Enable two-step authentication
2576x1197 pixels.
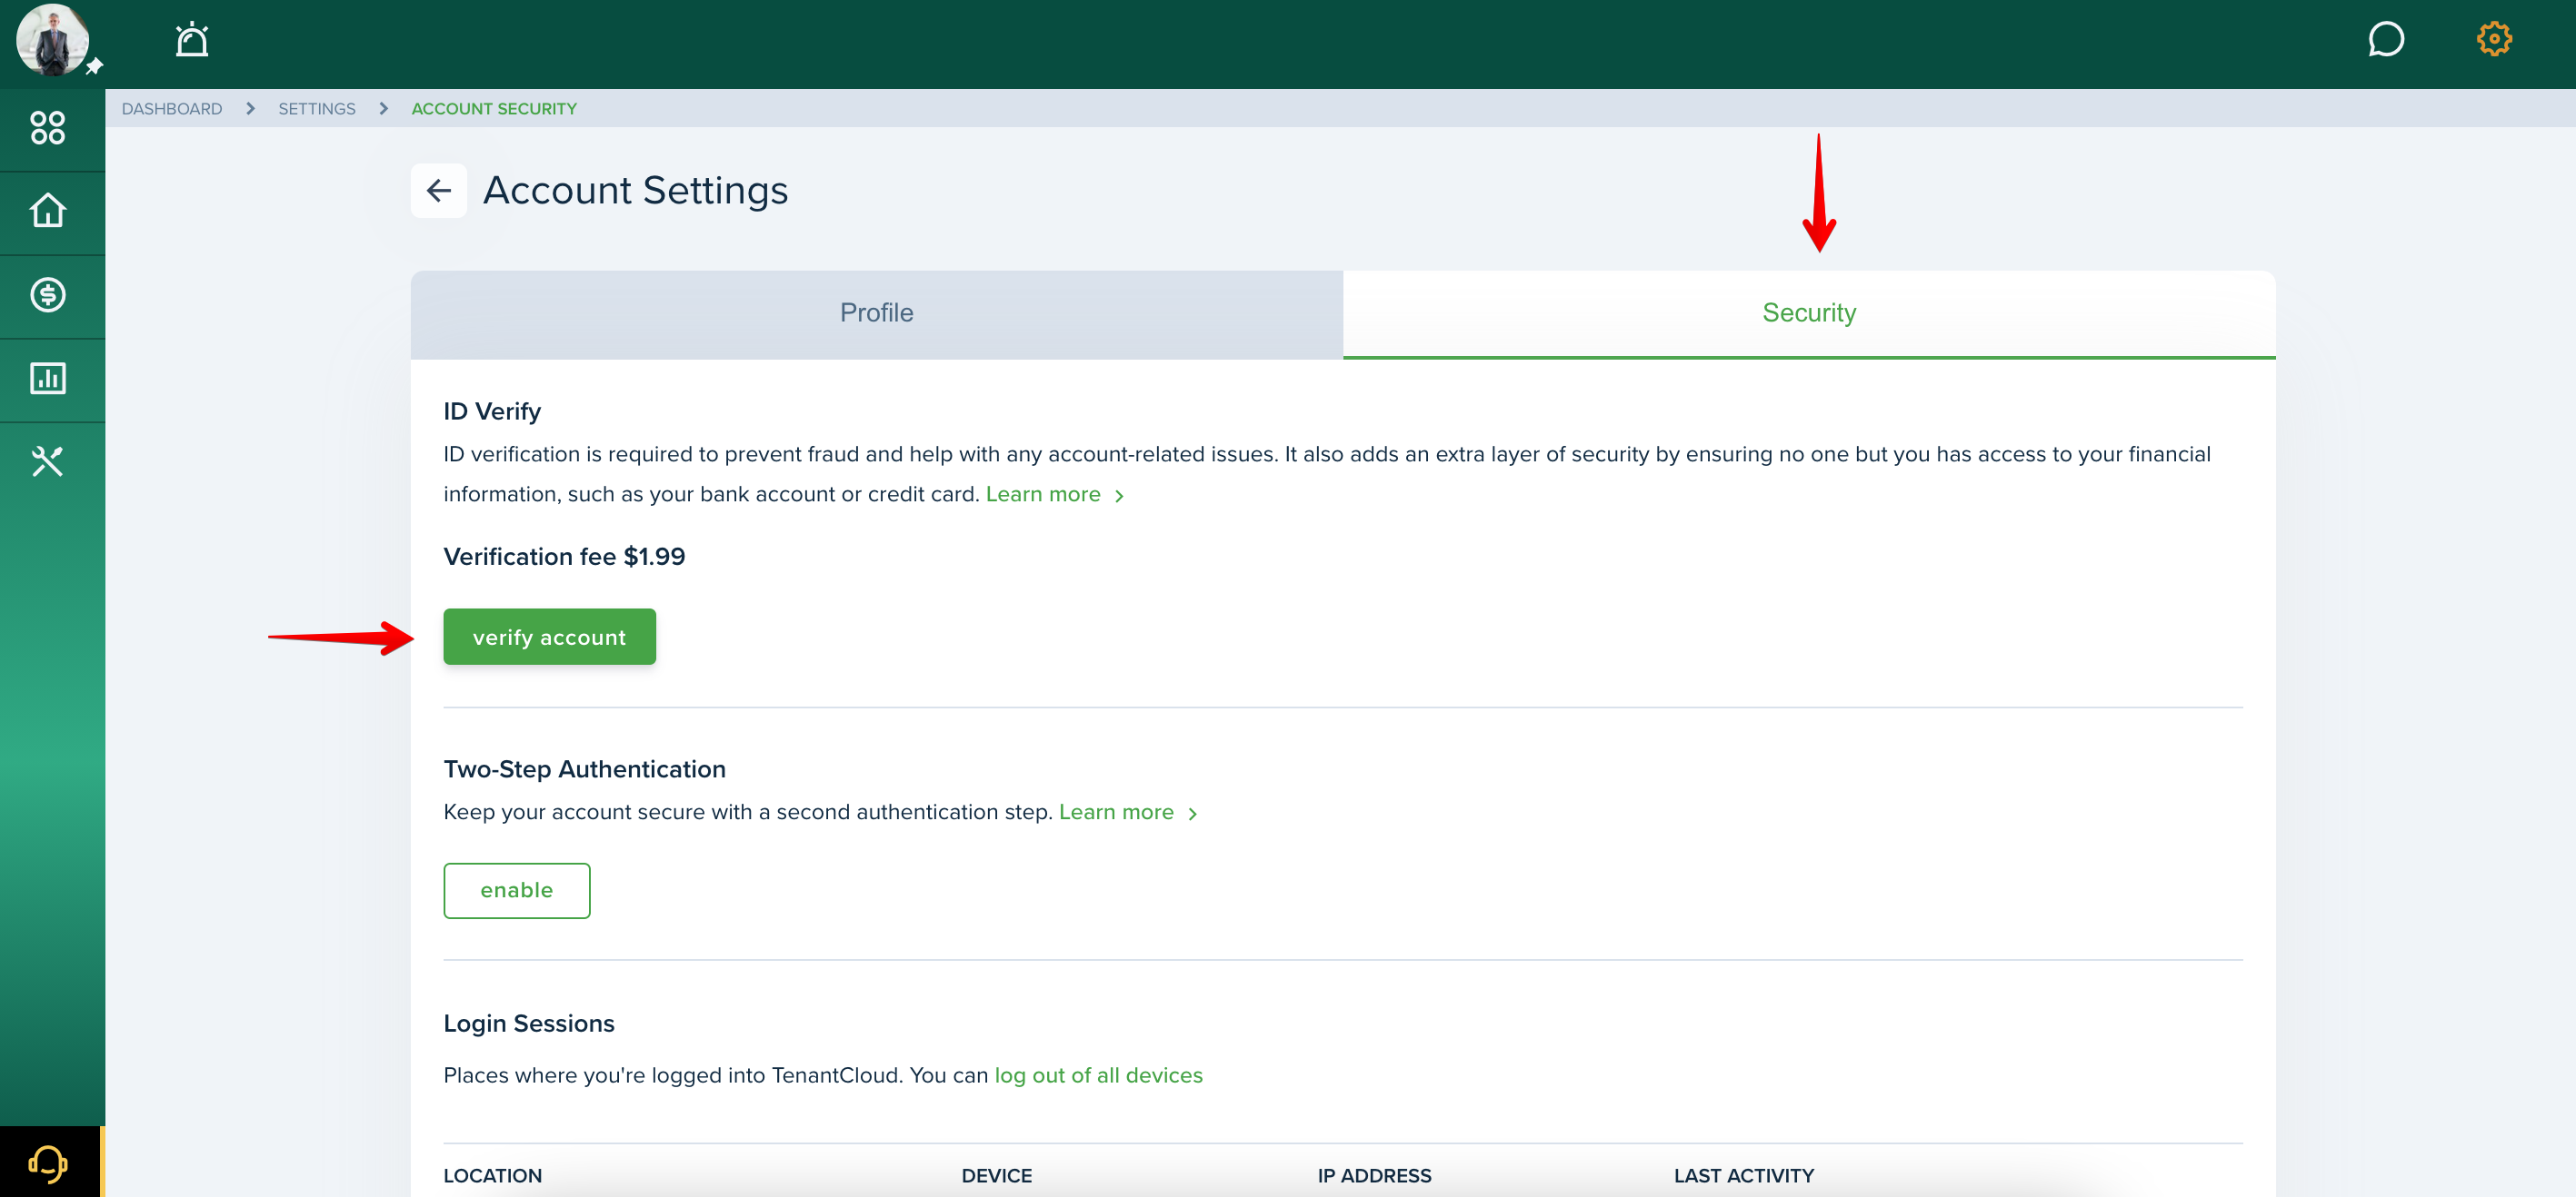(516, 890)
